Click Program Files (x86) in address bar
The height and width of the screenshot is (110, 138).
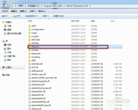(x=53, y=6)
